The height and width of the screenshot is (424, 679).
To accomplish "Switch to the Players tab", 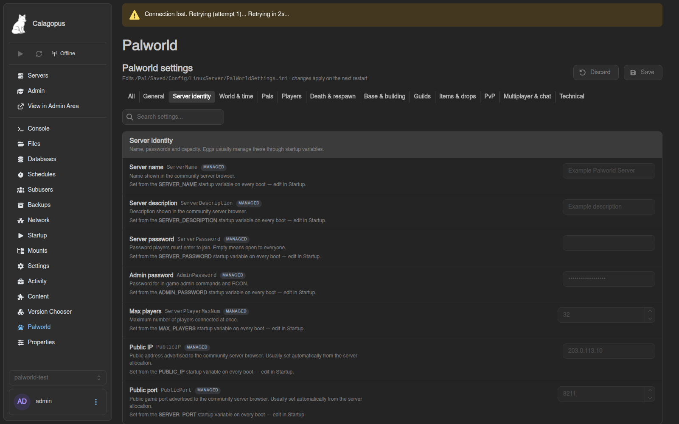I will click(292, 96).
